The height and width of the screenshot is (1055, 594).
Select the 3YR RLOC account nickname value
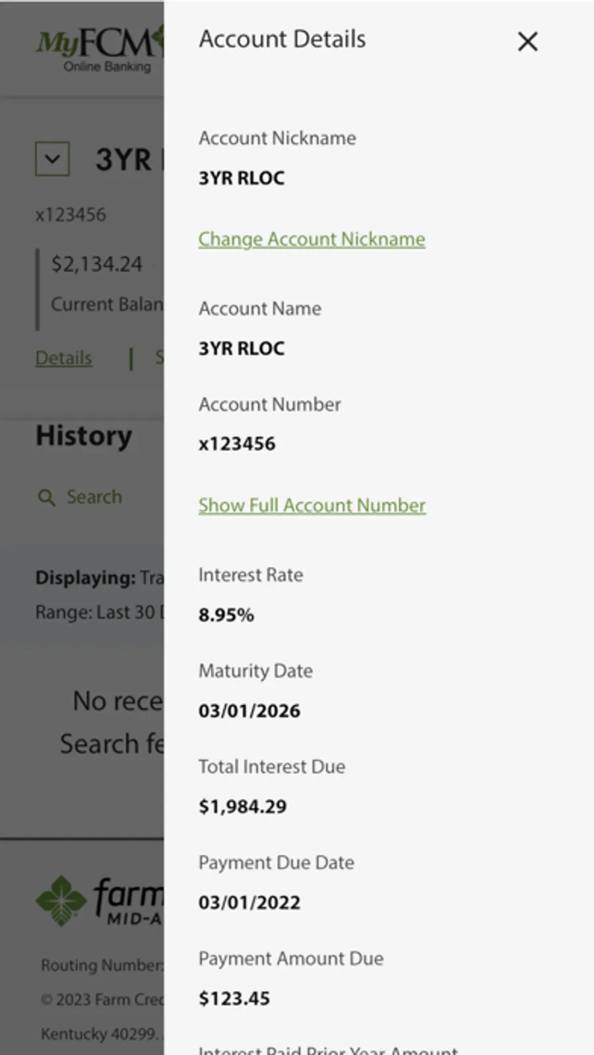242,178
